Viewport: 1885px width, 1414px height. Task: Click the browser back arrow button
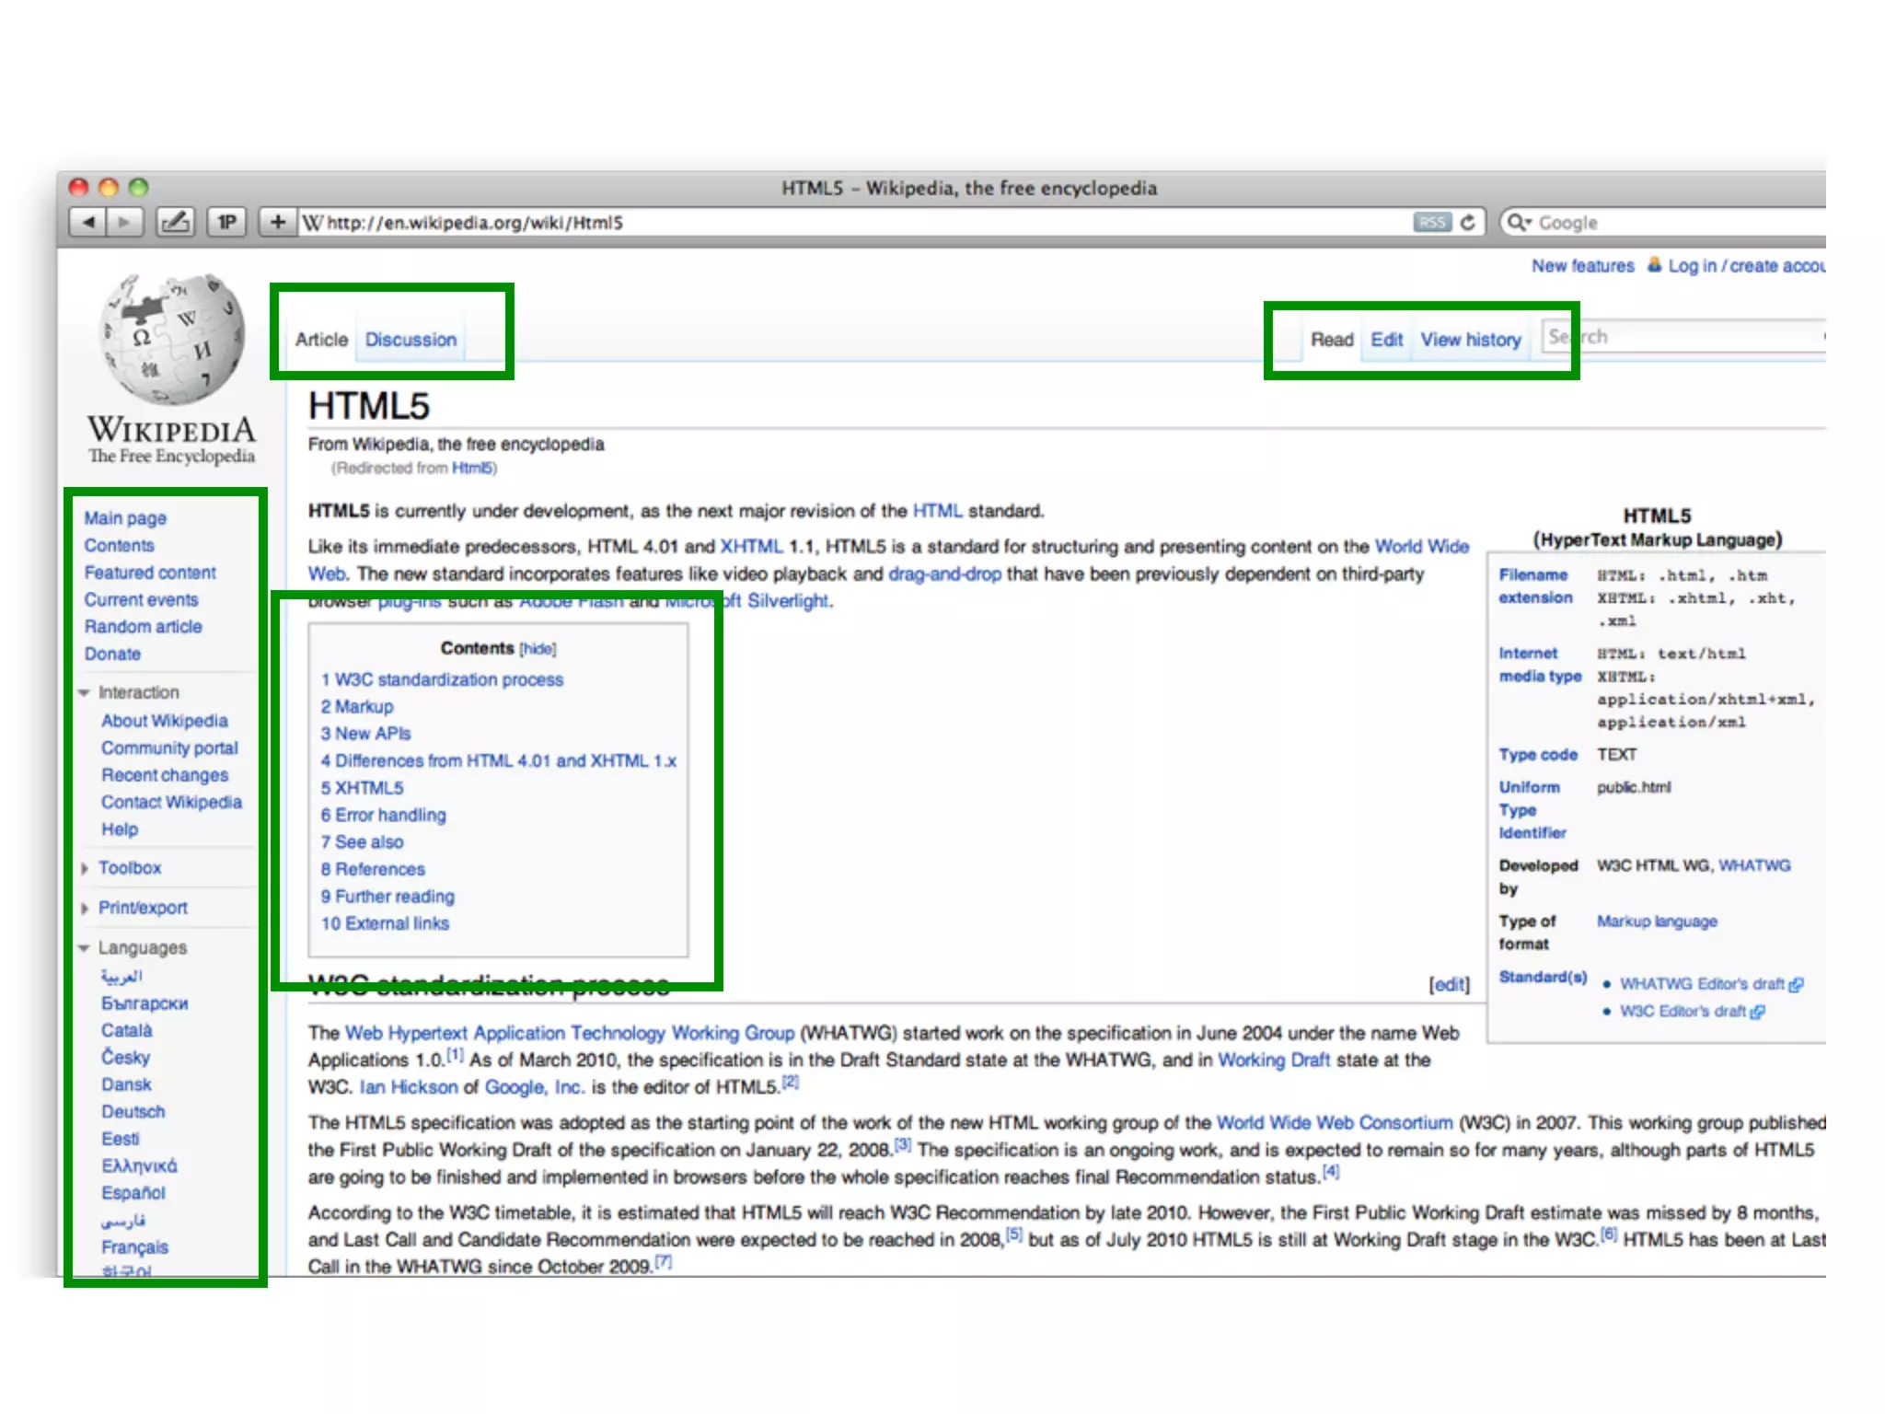click(88, 222)
